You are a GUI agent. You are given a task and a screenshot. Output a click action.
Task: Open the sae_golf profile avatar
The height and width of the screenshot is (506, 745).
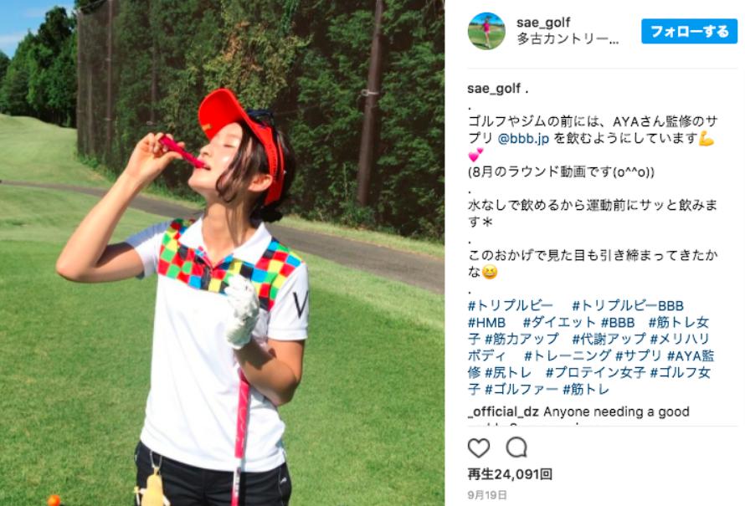tap(486, 31)
